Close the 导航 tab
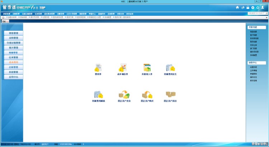Viewport: 269px width, 147px height. pos(7,21)
